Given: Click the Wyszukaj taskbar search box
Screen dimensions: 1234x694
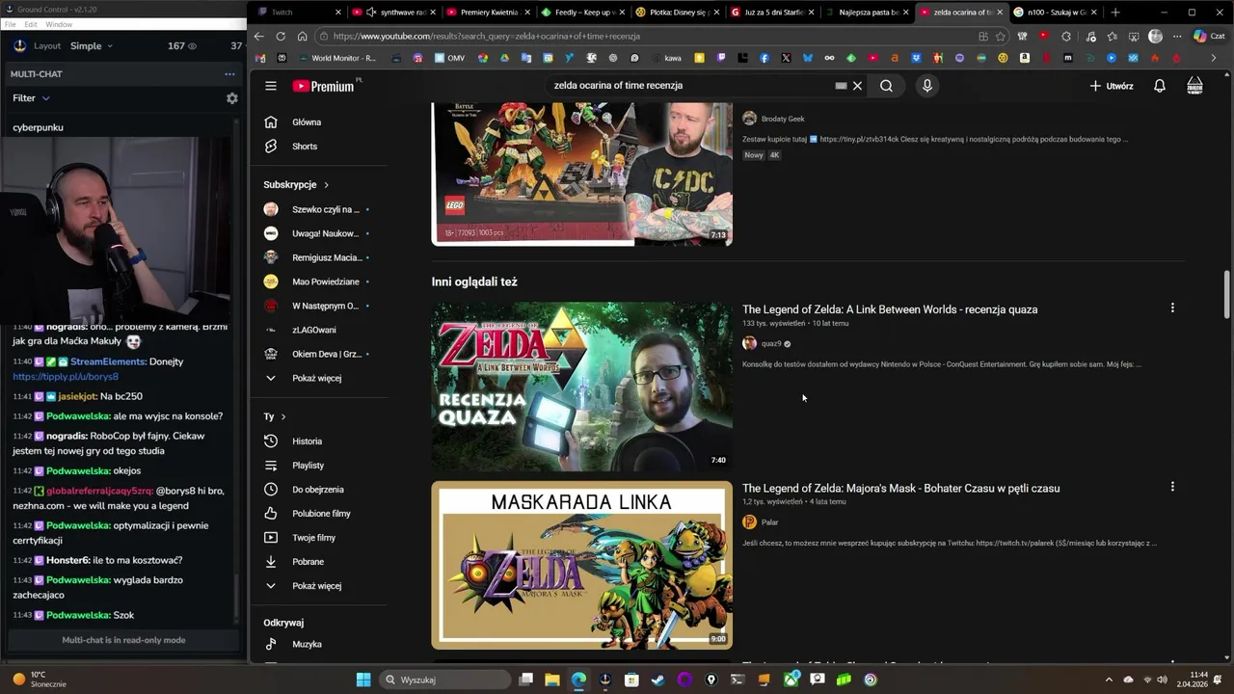Looking at the screenshot, I should pos(445,680).
